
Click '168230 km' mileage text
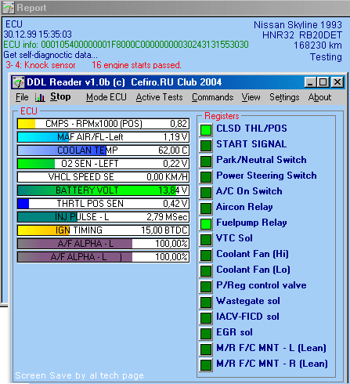318,45
